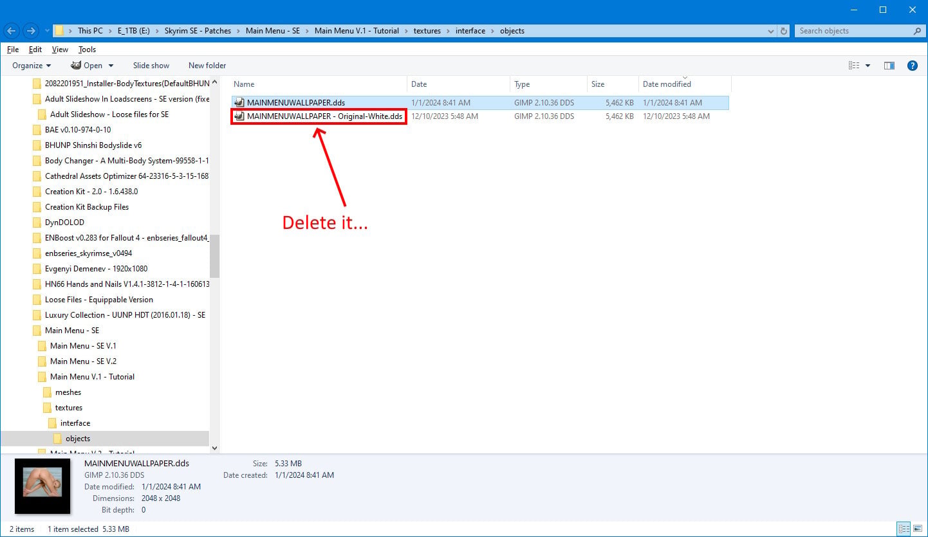Click Open with GIMP button

coord(86,66)
